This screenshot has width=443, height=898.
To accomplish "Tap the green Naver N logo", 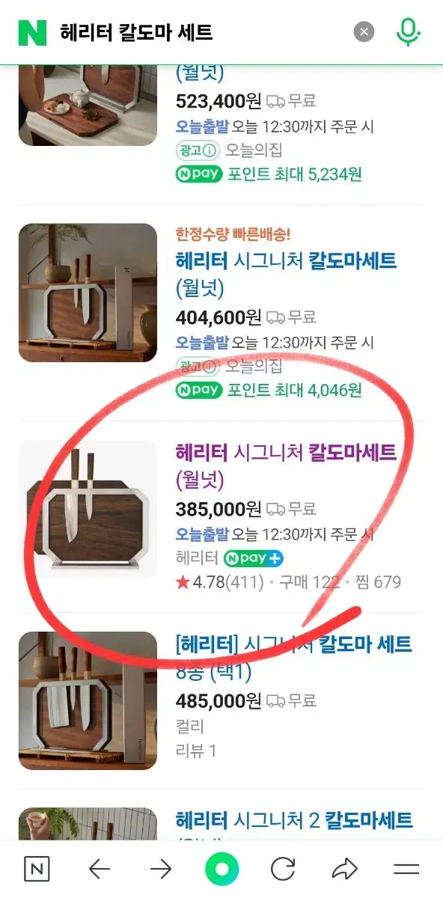I will tap(32, 32).
